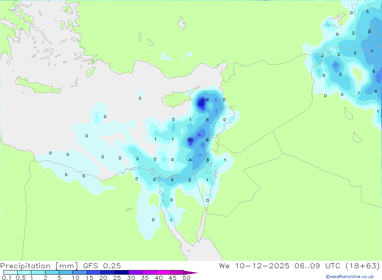Click the '0.1' legend scale label
382x280 pixels.
6,278
